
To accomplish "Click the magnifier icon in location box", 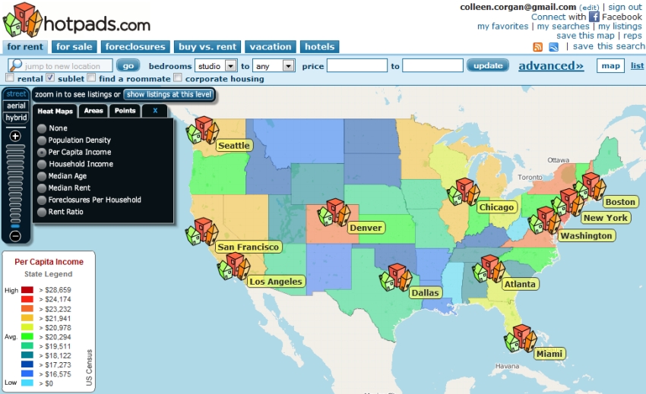I will pyautogui.click(x=15, y=65).
